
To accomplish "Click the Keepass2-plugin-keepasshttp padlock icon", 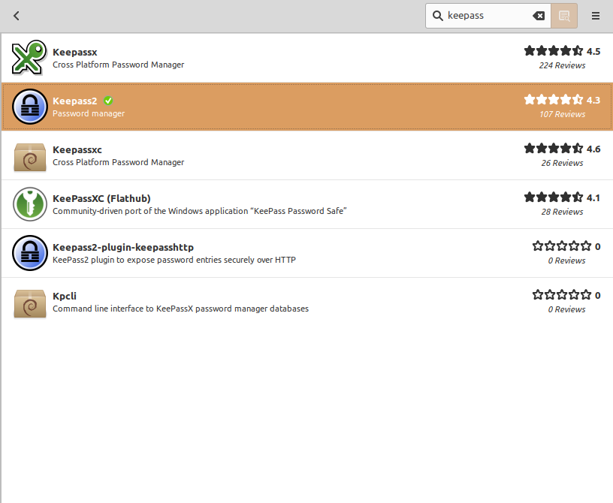I will 30,253.
